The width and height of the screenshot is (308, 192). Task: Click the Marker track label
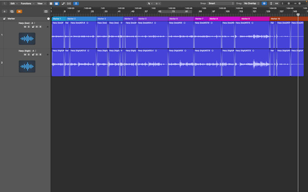point(11,19)
